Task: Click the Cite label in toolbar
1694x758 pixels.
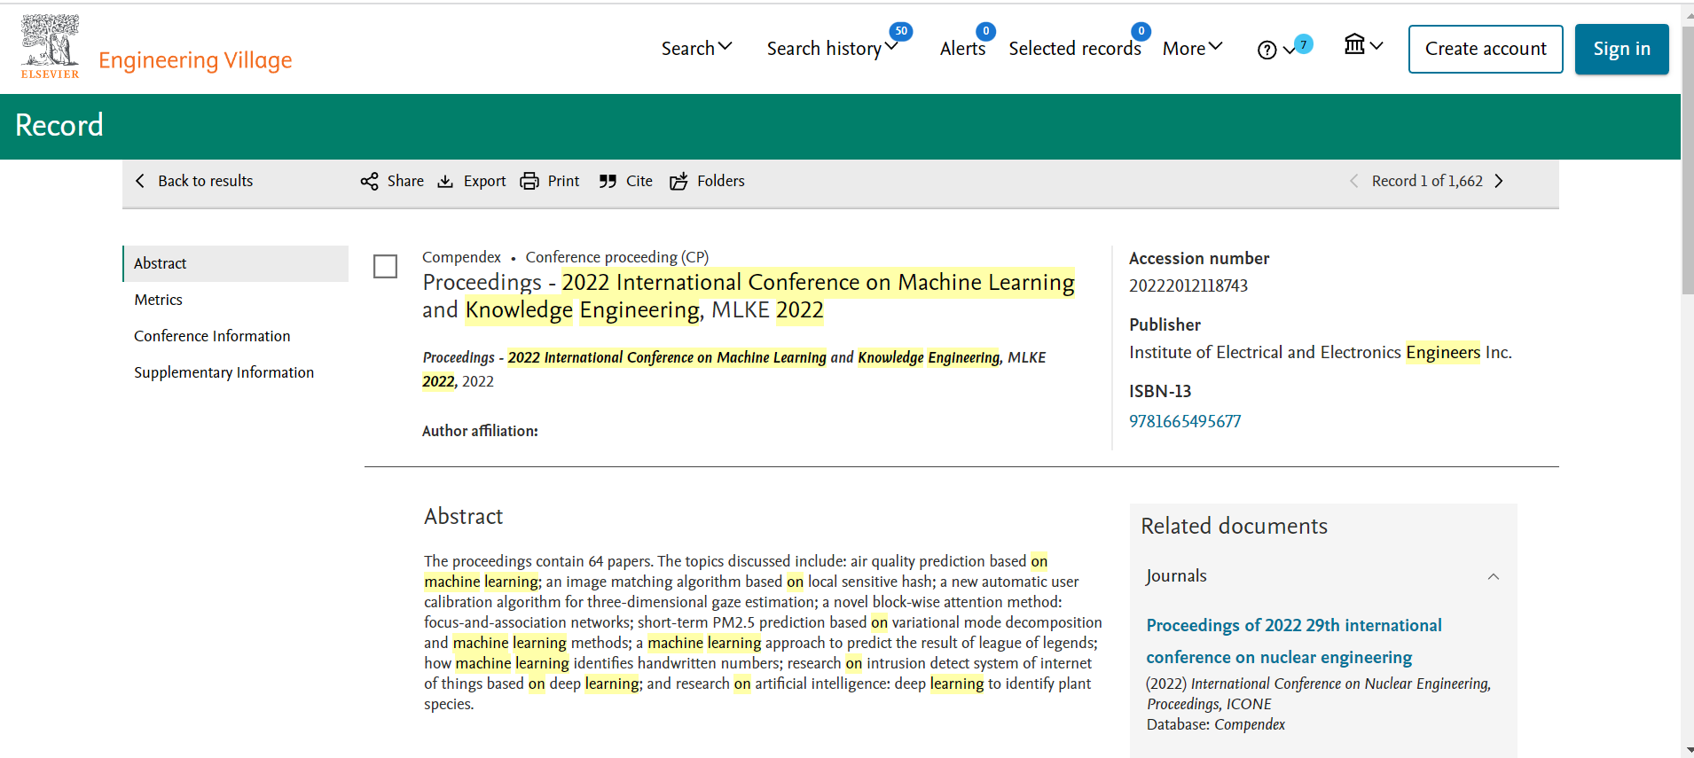Action: (639, 181)
